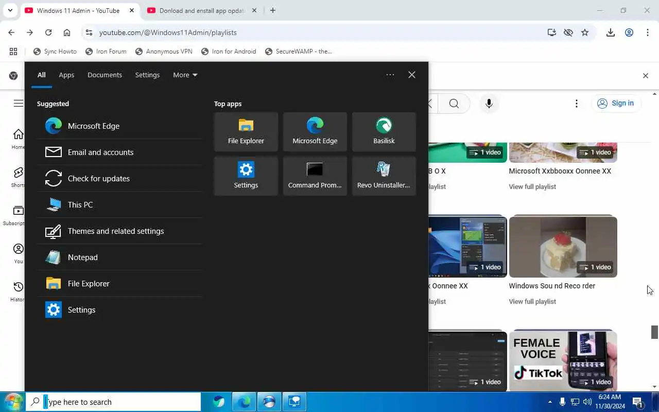659x412 pixels.
Task: Open search panel options ellipsis
Action: (x=390, y=75)
